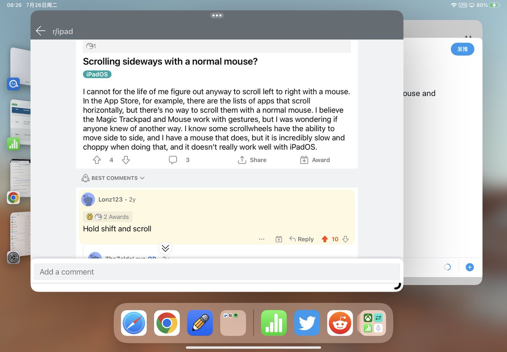Tap the battery indicator in status bar
The height and width of the screenshot is (352, 507).
495,5
